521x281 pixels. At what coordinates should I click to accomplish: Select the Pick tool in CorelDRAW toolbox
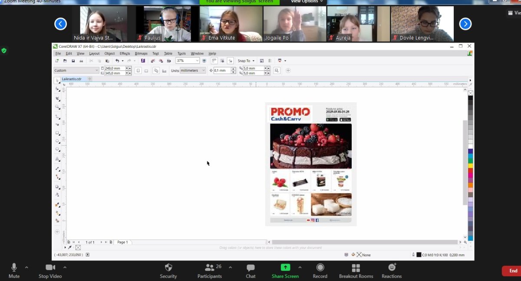[x=57, y=81]
